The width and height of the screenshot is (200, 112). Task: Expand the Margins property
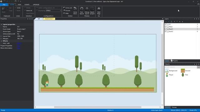[1, 39]
